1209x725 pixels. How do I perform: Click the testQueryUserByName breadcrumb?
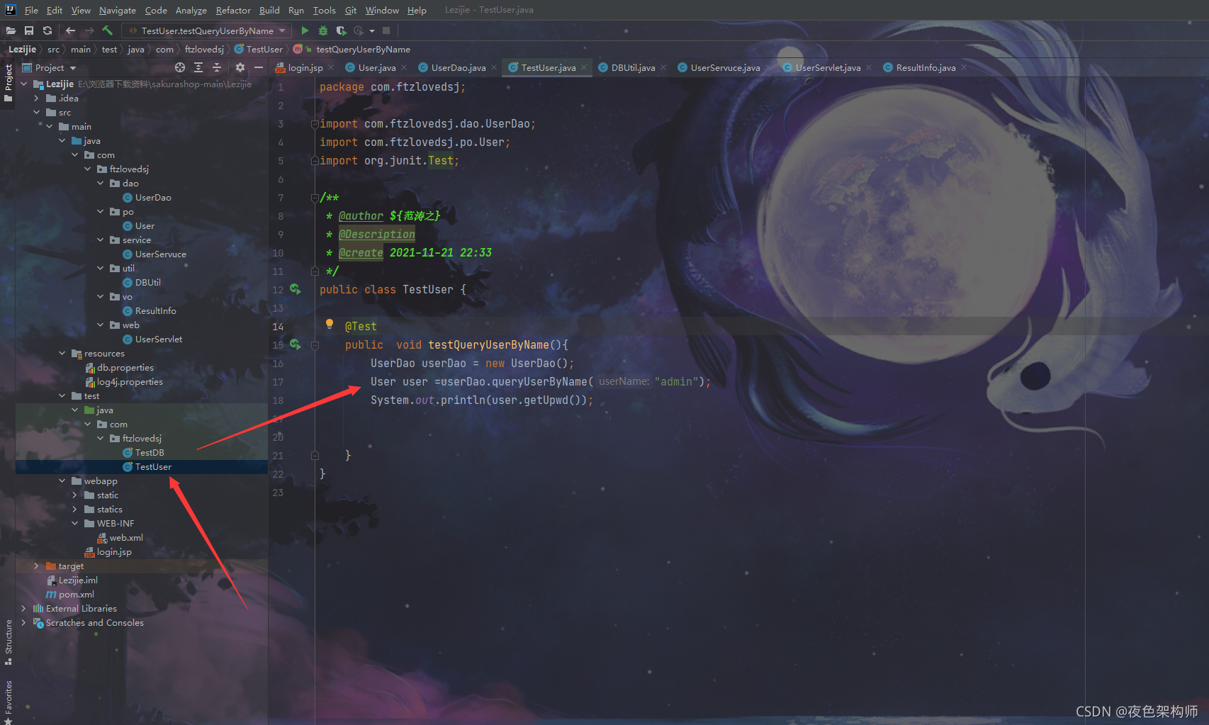[363, 49]
